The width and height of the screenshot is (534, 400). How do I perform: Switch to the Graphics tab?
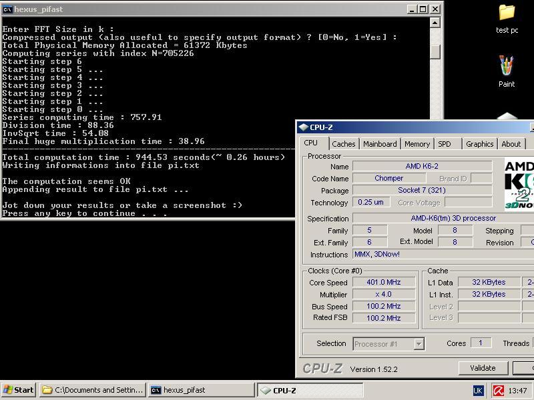[479, 144]
